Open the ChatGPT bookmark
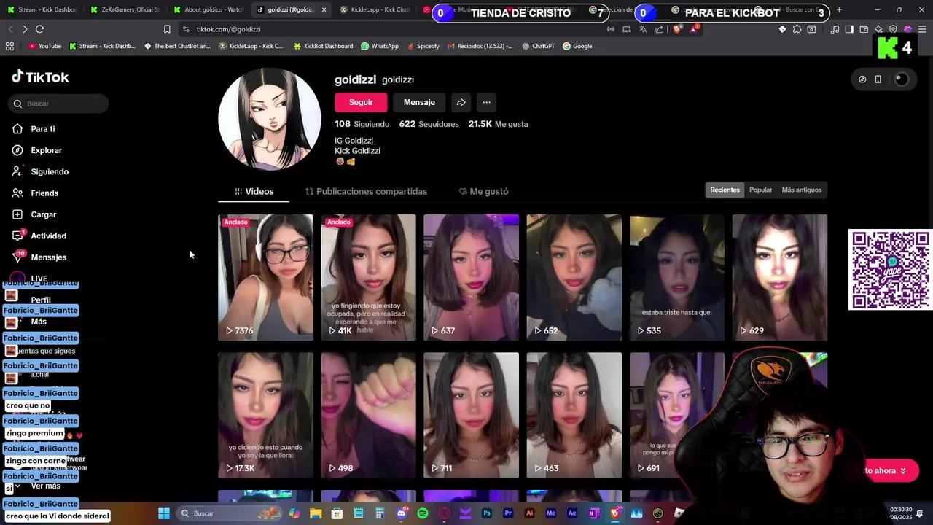 [537, 46]
